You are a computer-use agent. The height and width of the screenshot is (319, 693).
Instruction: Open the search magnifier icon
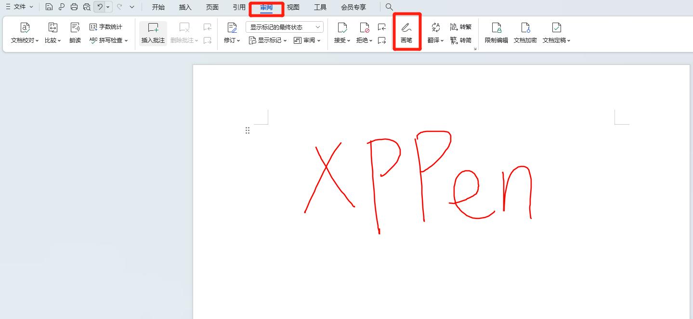coord(389,7)
